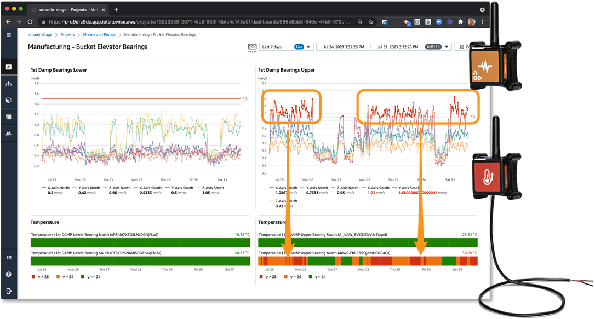595x319 pixels.
Task: Toggle Y-Axis North legend in Upper chart
Action: (314, 188)
